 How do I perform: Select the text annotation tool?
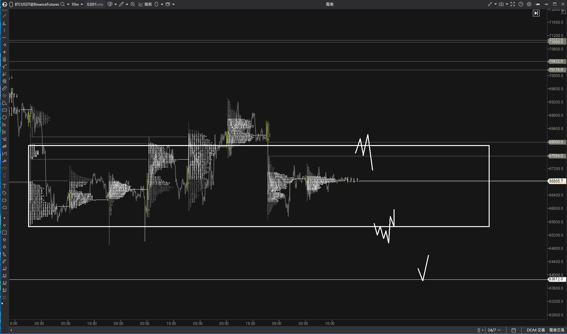pos(4,186)
